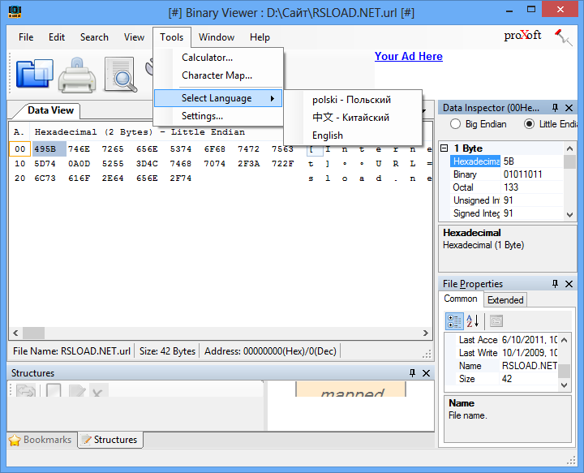Sort properties alphabetically with A-Z icon
This screenshot has width=584, height=473.
tap(472, 321)
